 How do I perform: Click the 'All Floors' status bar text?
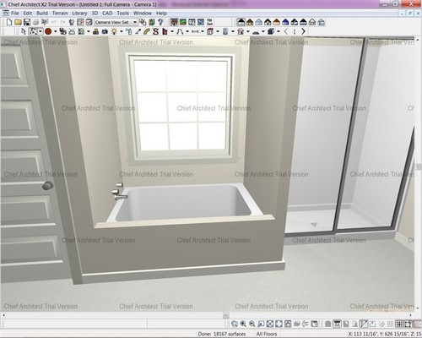(267, 334)
